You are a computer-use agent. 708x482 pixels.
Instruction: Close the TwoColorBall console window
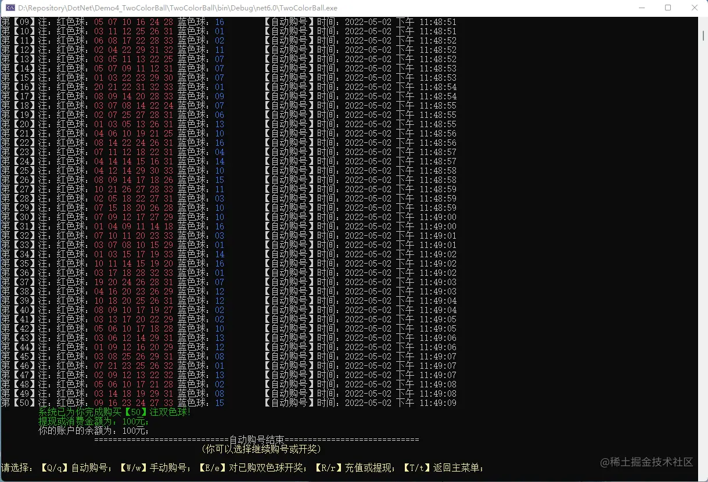pyautogui.click(x=695, y=8)
